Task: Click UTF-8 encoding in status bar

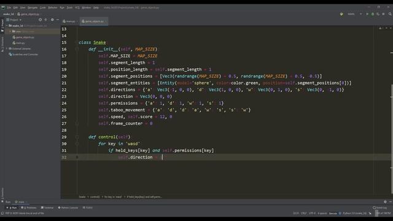Action: pyautogui.click(x=313, y=214)
